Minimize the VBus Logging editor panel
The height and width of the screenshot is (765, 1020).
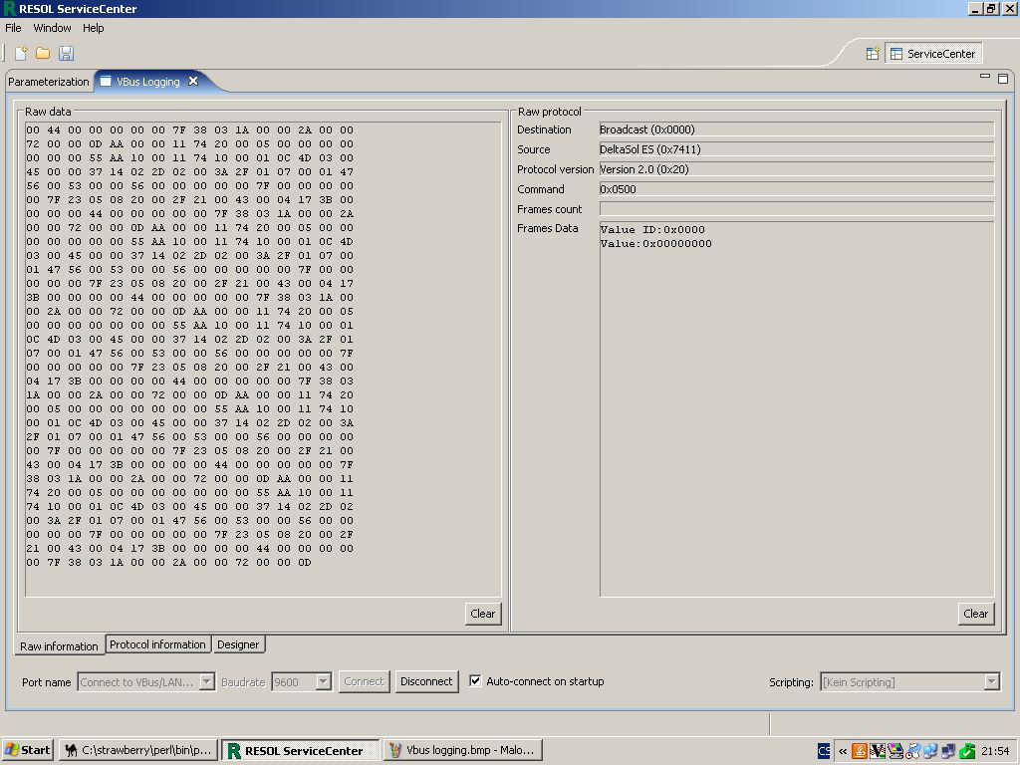[x=985, y=77]
